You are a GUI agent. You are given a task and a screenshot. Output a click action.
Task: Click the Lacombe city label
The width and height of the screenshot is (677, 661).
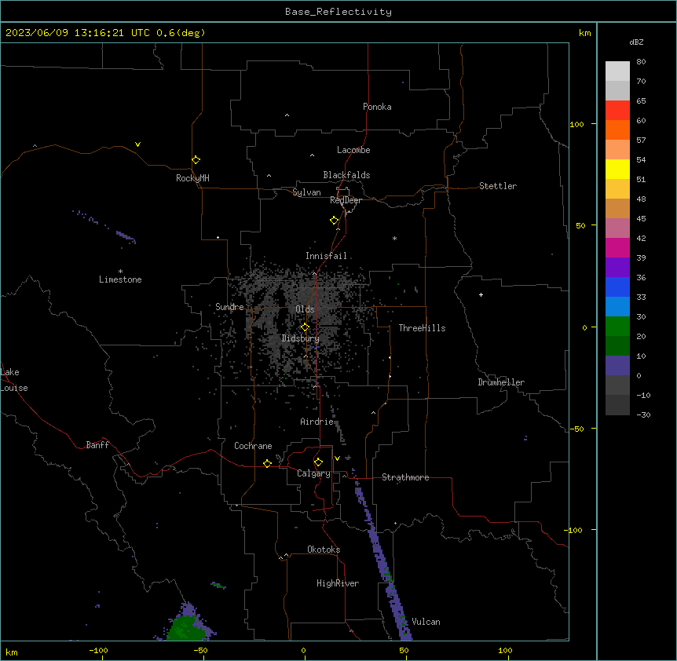353,150
